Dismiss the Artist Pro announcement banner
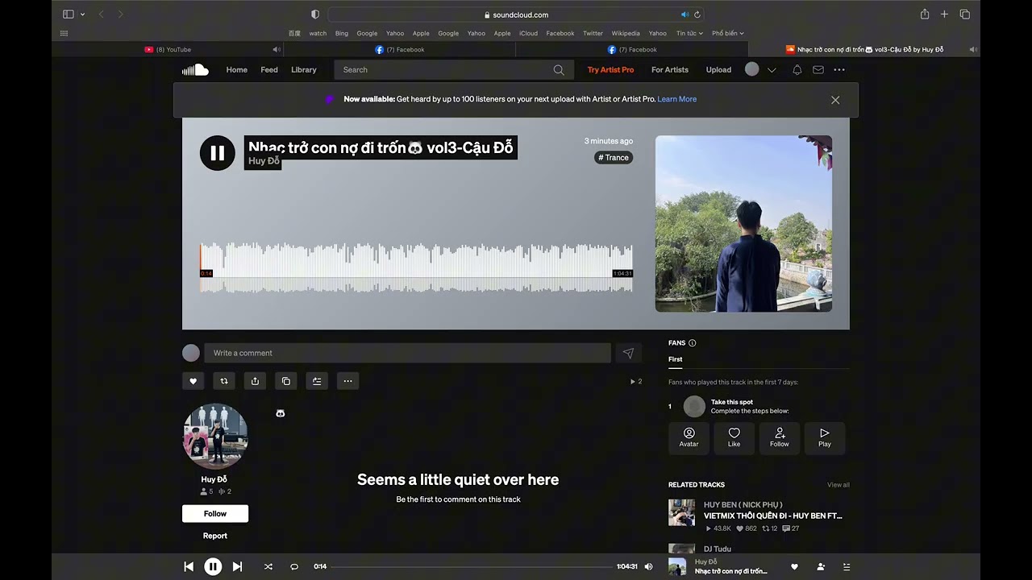Screen dimensions: 1032x580 point(835,100)
